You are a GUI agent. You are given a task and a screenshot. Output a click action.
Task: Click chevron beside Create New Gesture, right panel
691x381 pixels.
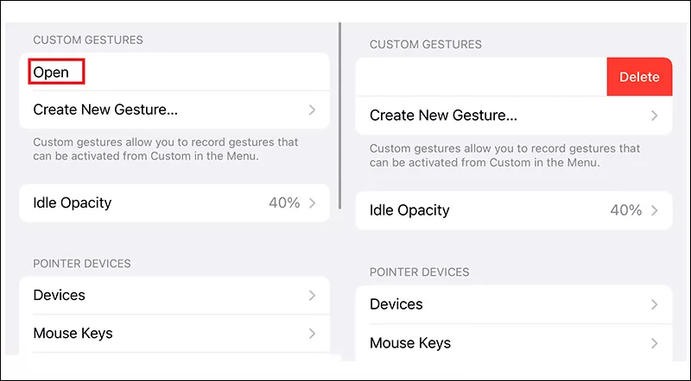click(655, 116)
